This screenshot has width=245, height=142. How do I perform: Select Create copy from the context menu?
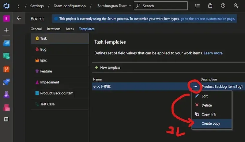[211, 123]
